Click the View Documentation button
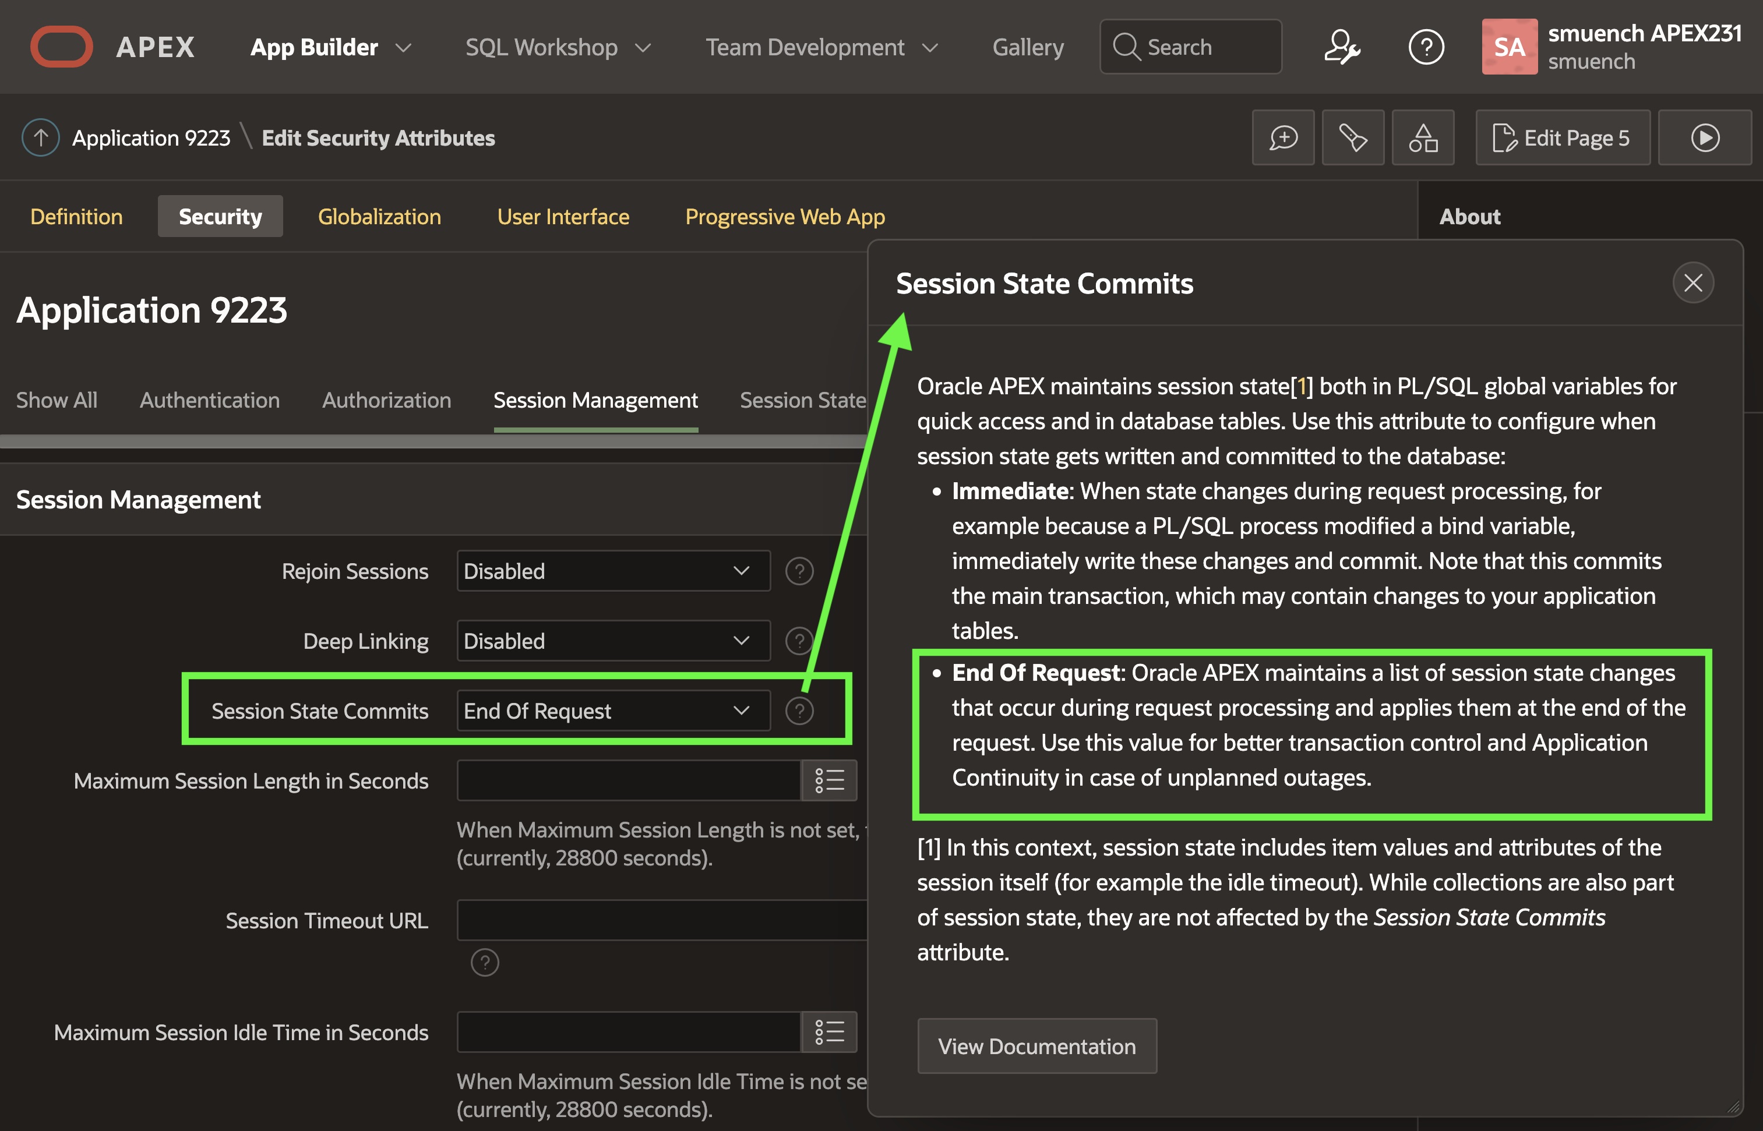This screenshot has height=1131, width=1763. [1036, 1046]
